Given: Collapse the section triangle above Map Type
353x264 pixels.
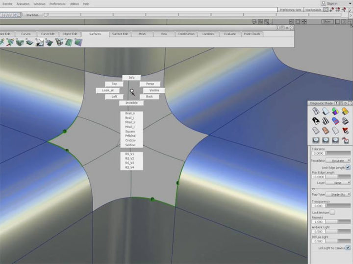Looking at the screenshot, I should pyautogui.click(x=313, y=190).
